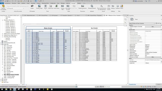
Task: Switch to the Architecture ribbon tab
Action: coord(8,3)
